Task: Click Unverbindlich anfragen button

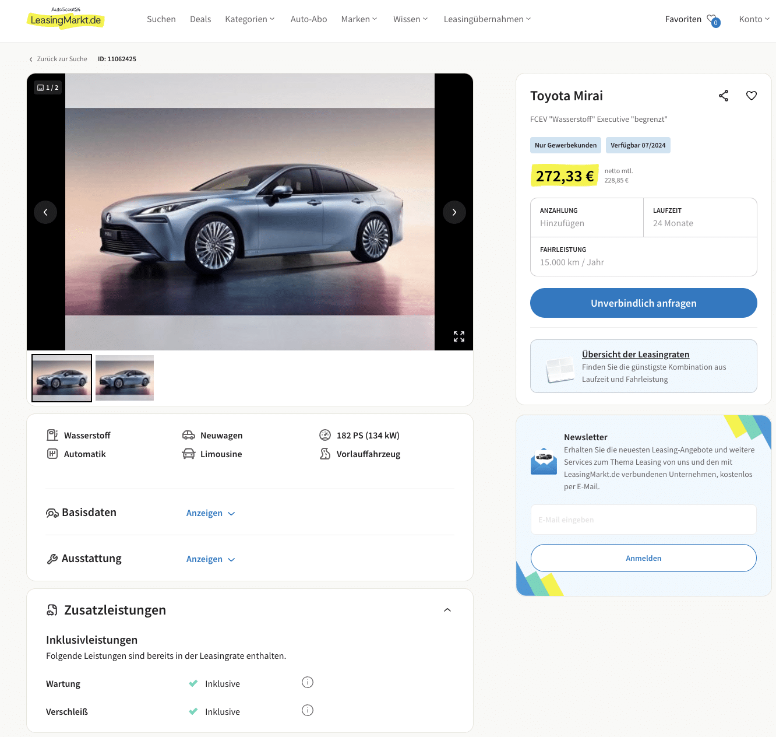Action: click(644, 303)
